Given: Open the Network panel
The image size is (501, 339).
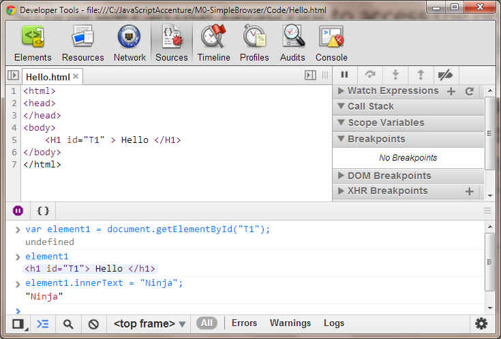Looking at the screenshot, I should pos(130,44).
